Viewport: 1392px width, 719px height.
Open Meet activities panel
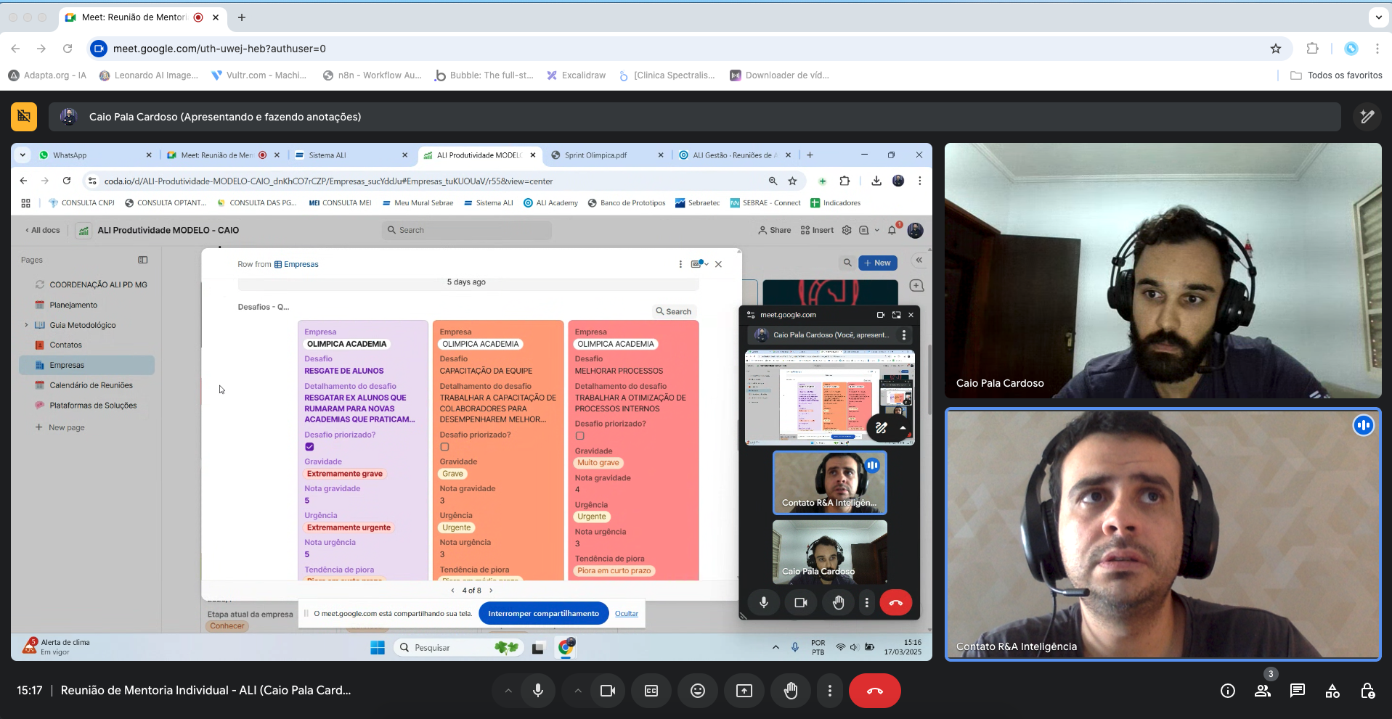(1332, 691)
